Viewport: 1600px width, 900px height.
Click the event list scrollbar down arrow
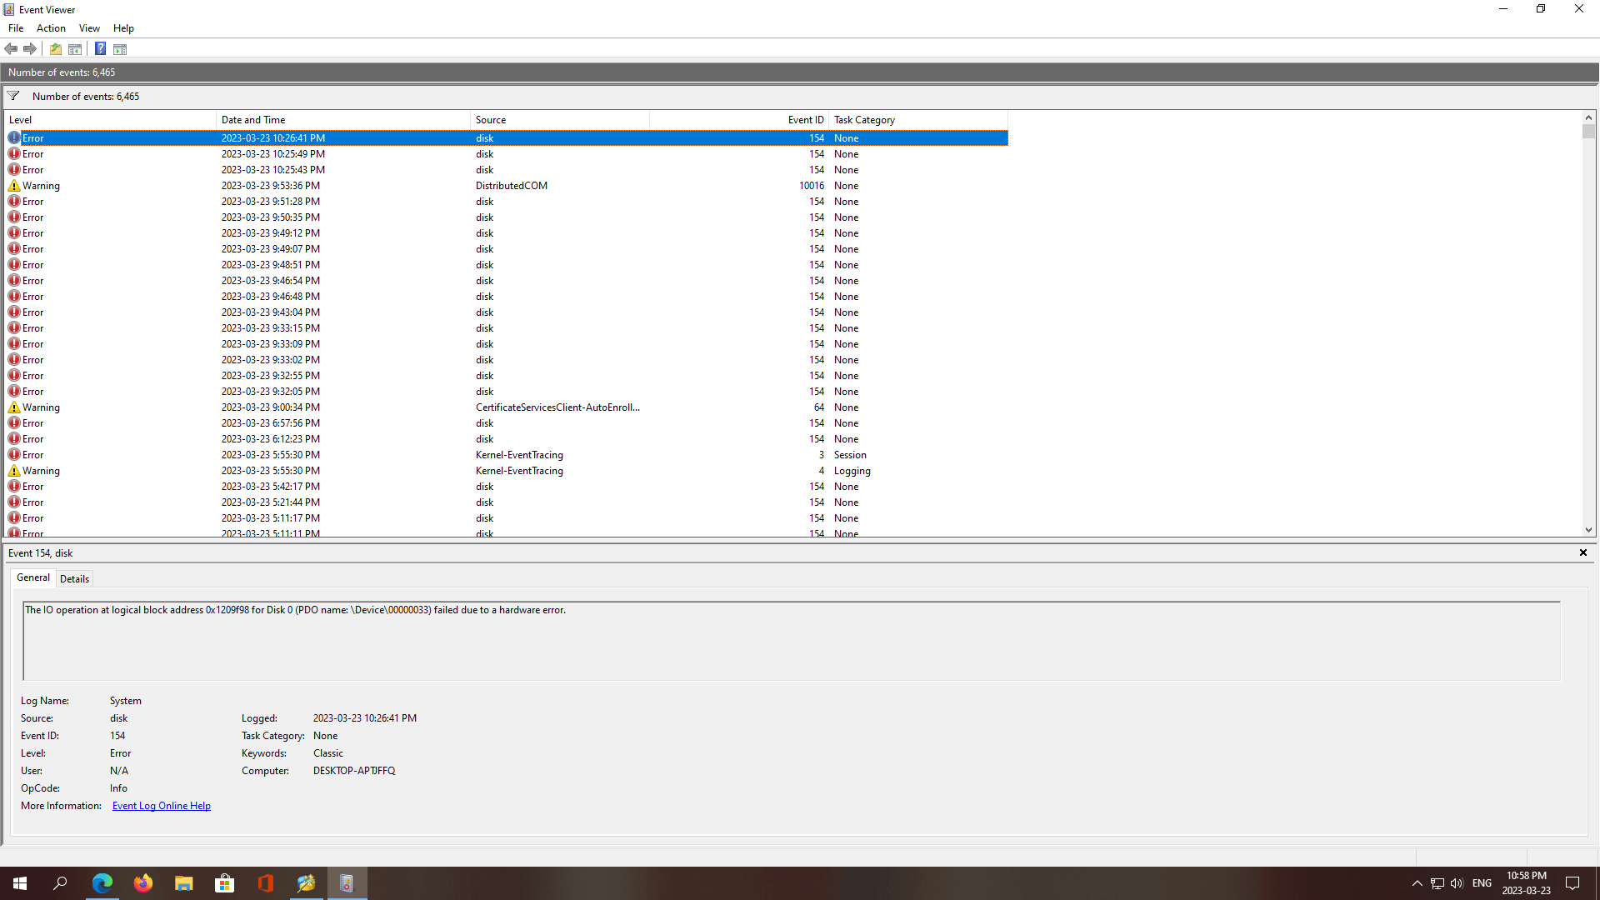[x=1588, y=530]
